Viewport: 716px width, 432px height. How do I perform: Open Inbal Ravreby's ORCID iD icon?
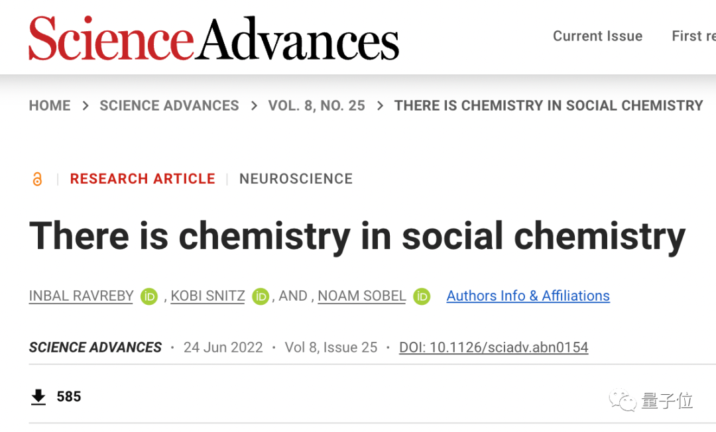click(149, 296)
